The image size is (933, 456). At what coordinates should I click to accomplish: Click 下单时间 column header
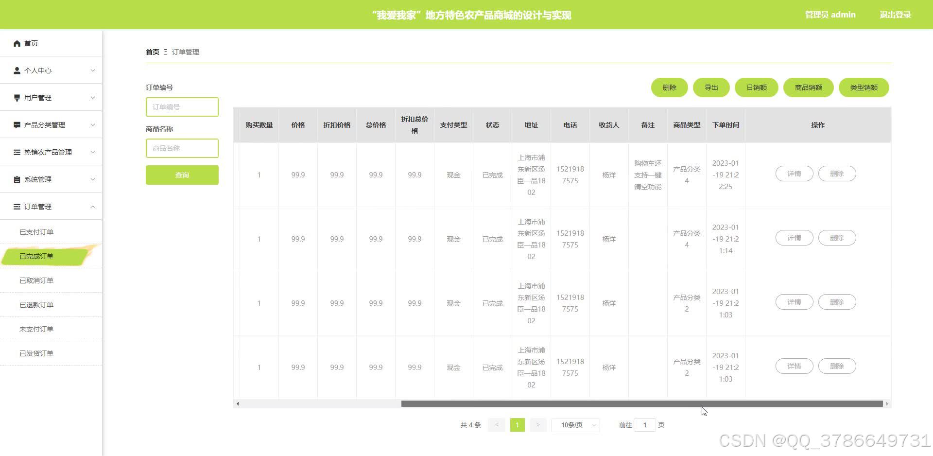click(x=726, y=125)
